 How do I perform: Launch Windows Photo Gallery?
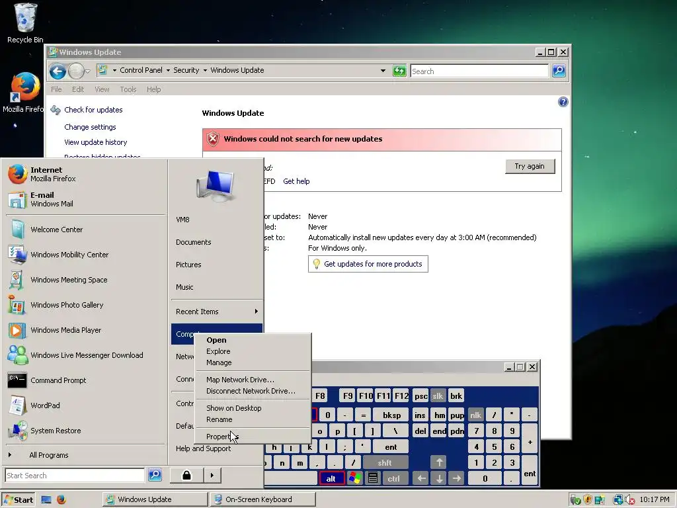pyautogui.click(x=85, y=304)
